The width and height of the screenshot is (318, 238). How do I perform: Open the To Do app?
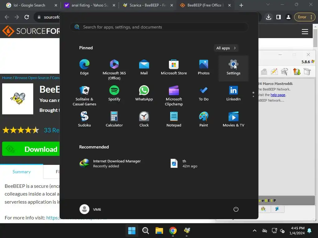click(x=204, y=93)
